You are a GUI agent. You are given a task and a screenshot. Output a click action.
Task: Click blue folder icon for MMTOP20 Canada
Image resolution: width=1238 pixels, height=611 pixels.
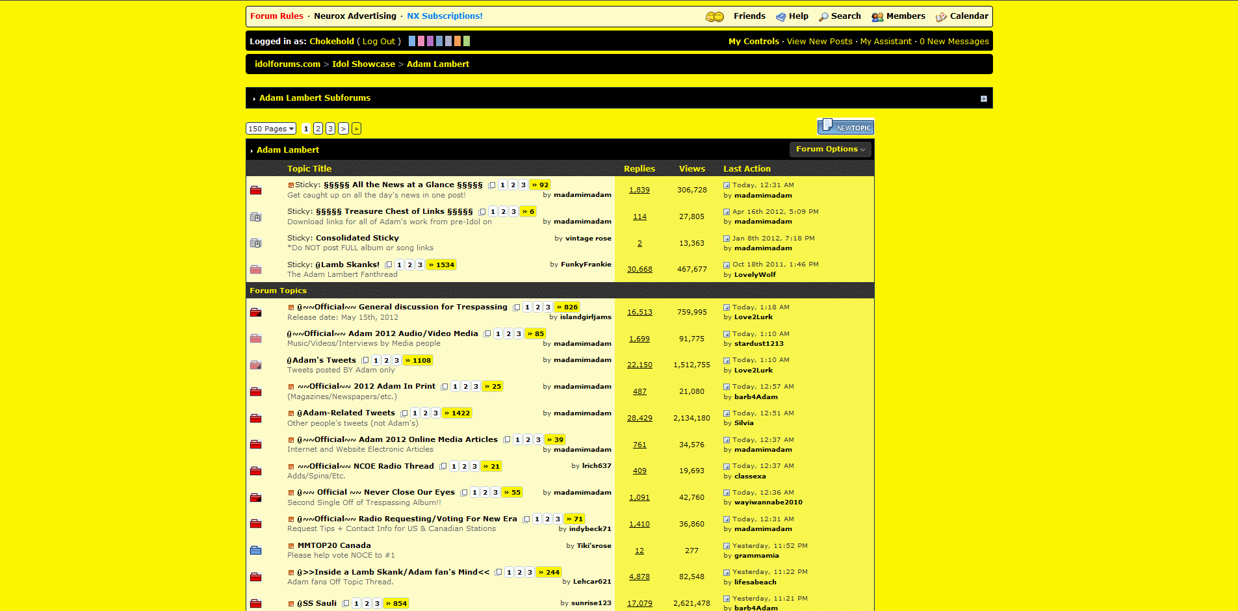click(256, 550)
